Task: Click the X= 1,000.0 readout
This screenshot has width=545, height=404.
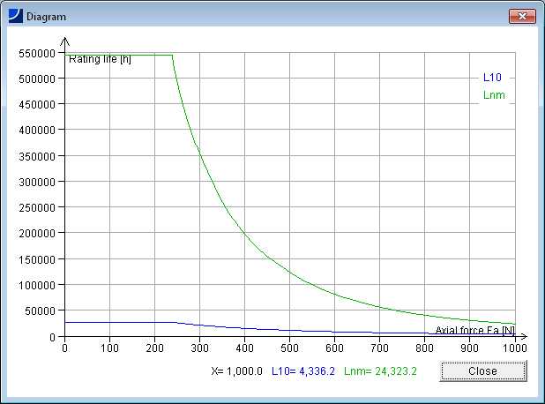Action: pyautogui.click(x=236, y=371)
